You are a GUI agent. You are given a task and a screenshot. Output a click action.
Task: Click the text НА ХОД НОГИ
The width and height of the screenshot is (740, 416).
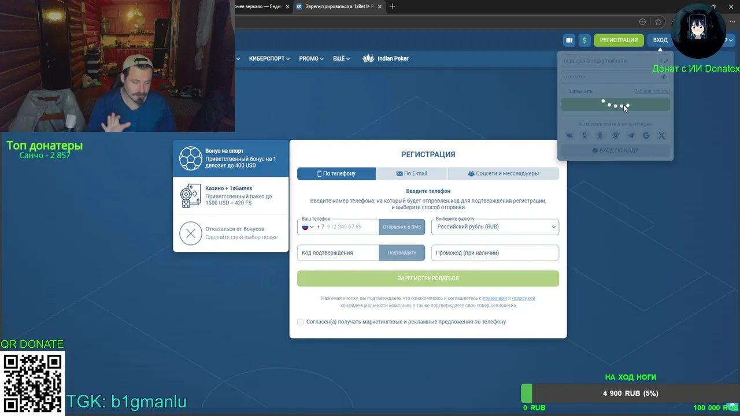[630, 377]
